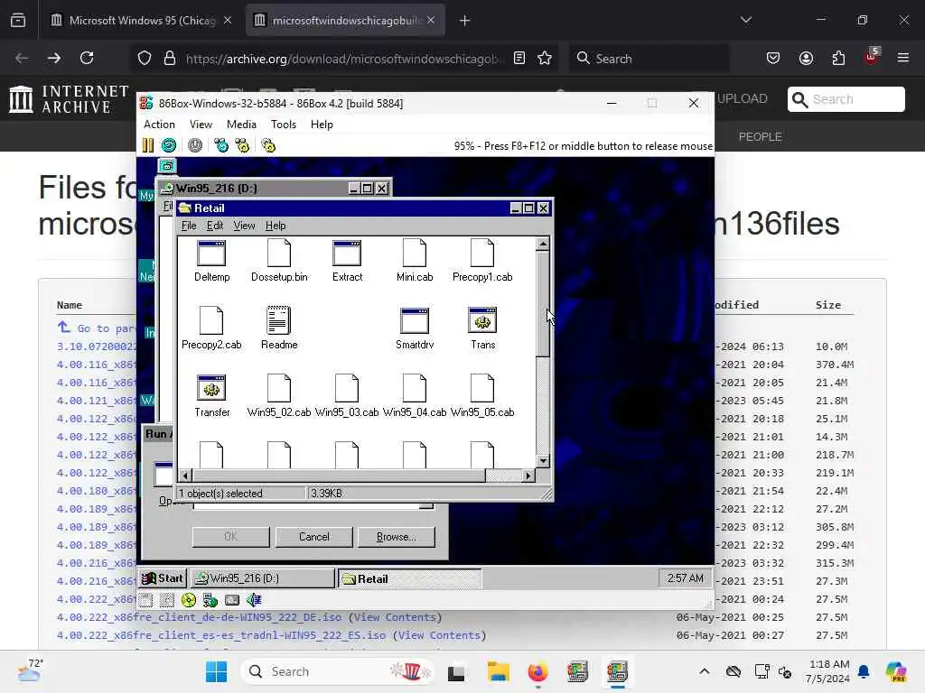Click Browse... in the Run dialog
This screenshot has width=925, height=693.
[x=397, y=537]
